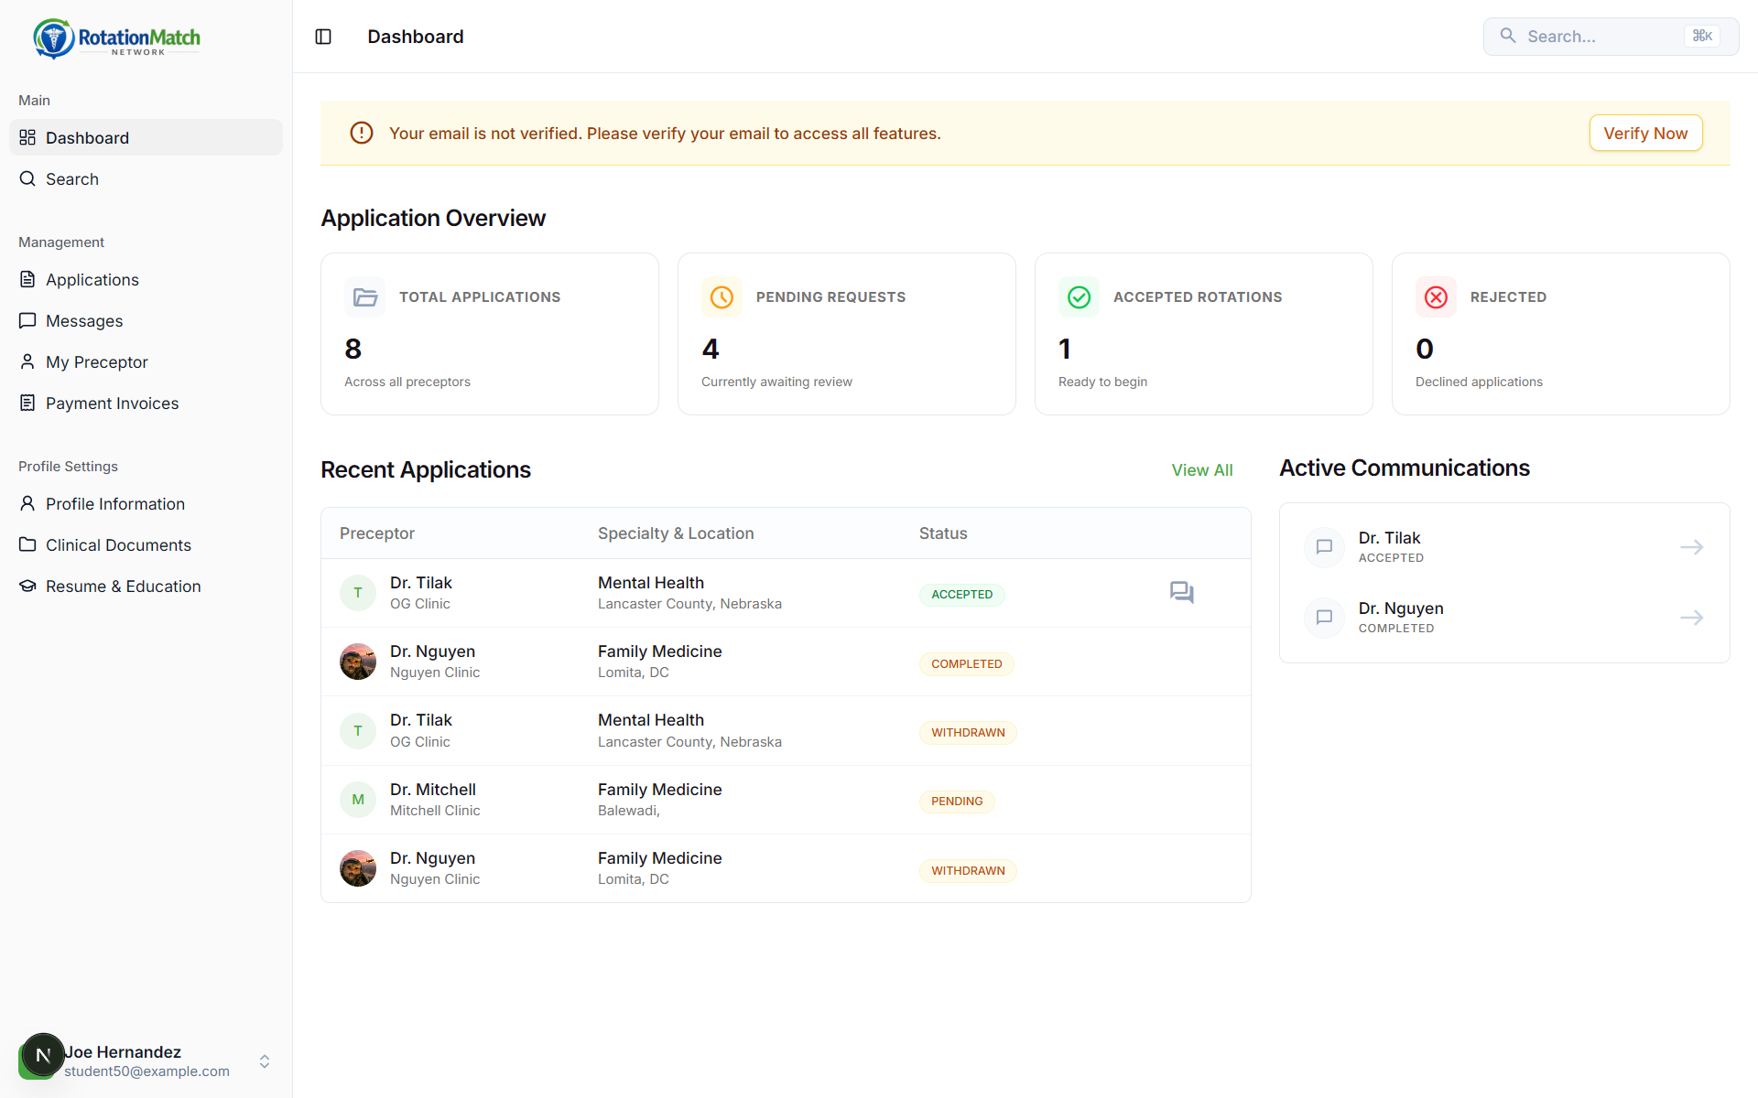Open Dr. Nguyen communication arrow
The image size is (1758, 1098).
click(1691, 618)
